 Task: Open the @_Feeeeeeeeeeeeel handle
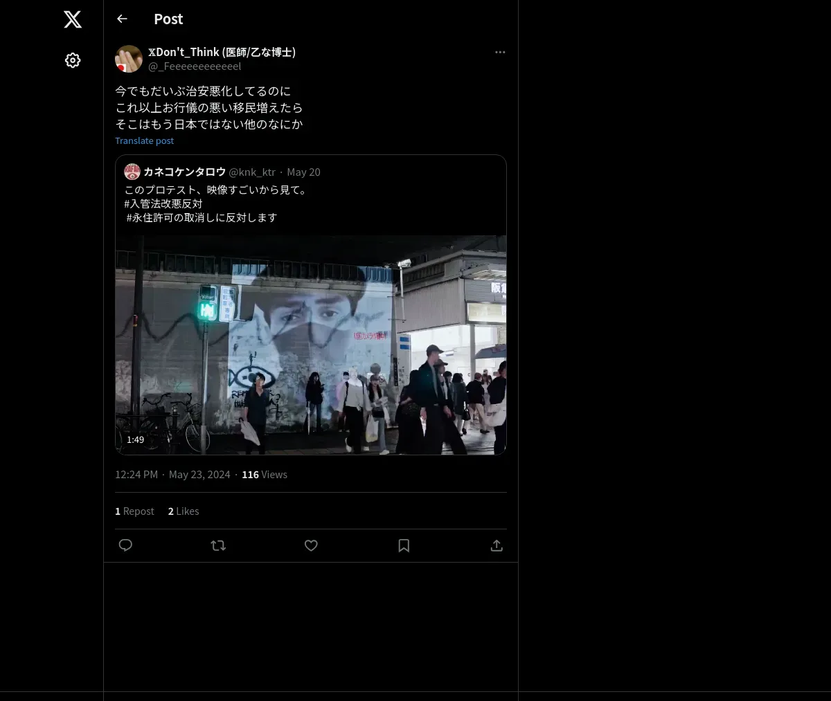(x=195, y=66)
